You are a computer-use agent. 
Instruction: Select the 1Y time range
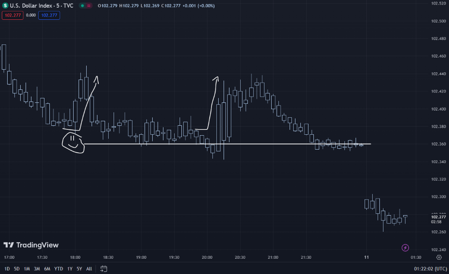[x=70, y=269]
